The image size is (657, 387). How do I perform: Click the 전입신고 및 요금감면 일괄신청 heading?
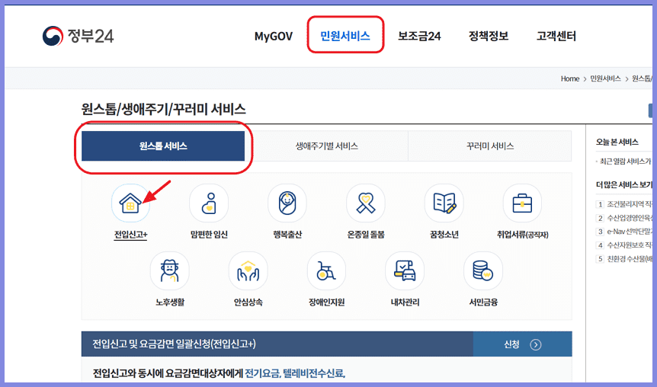point(174,344)
